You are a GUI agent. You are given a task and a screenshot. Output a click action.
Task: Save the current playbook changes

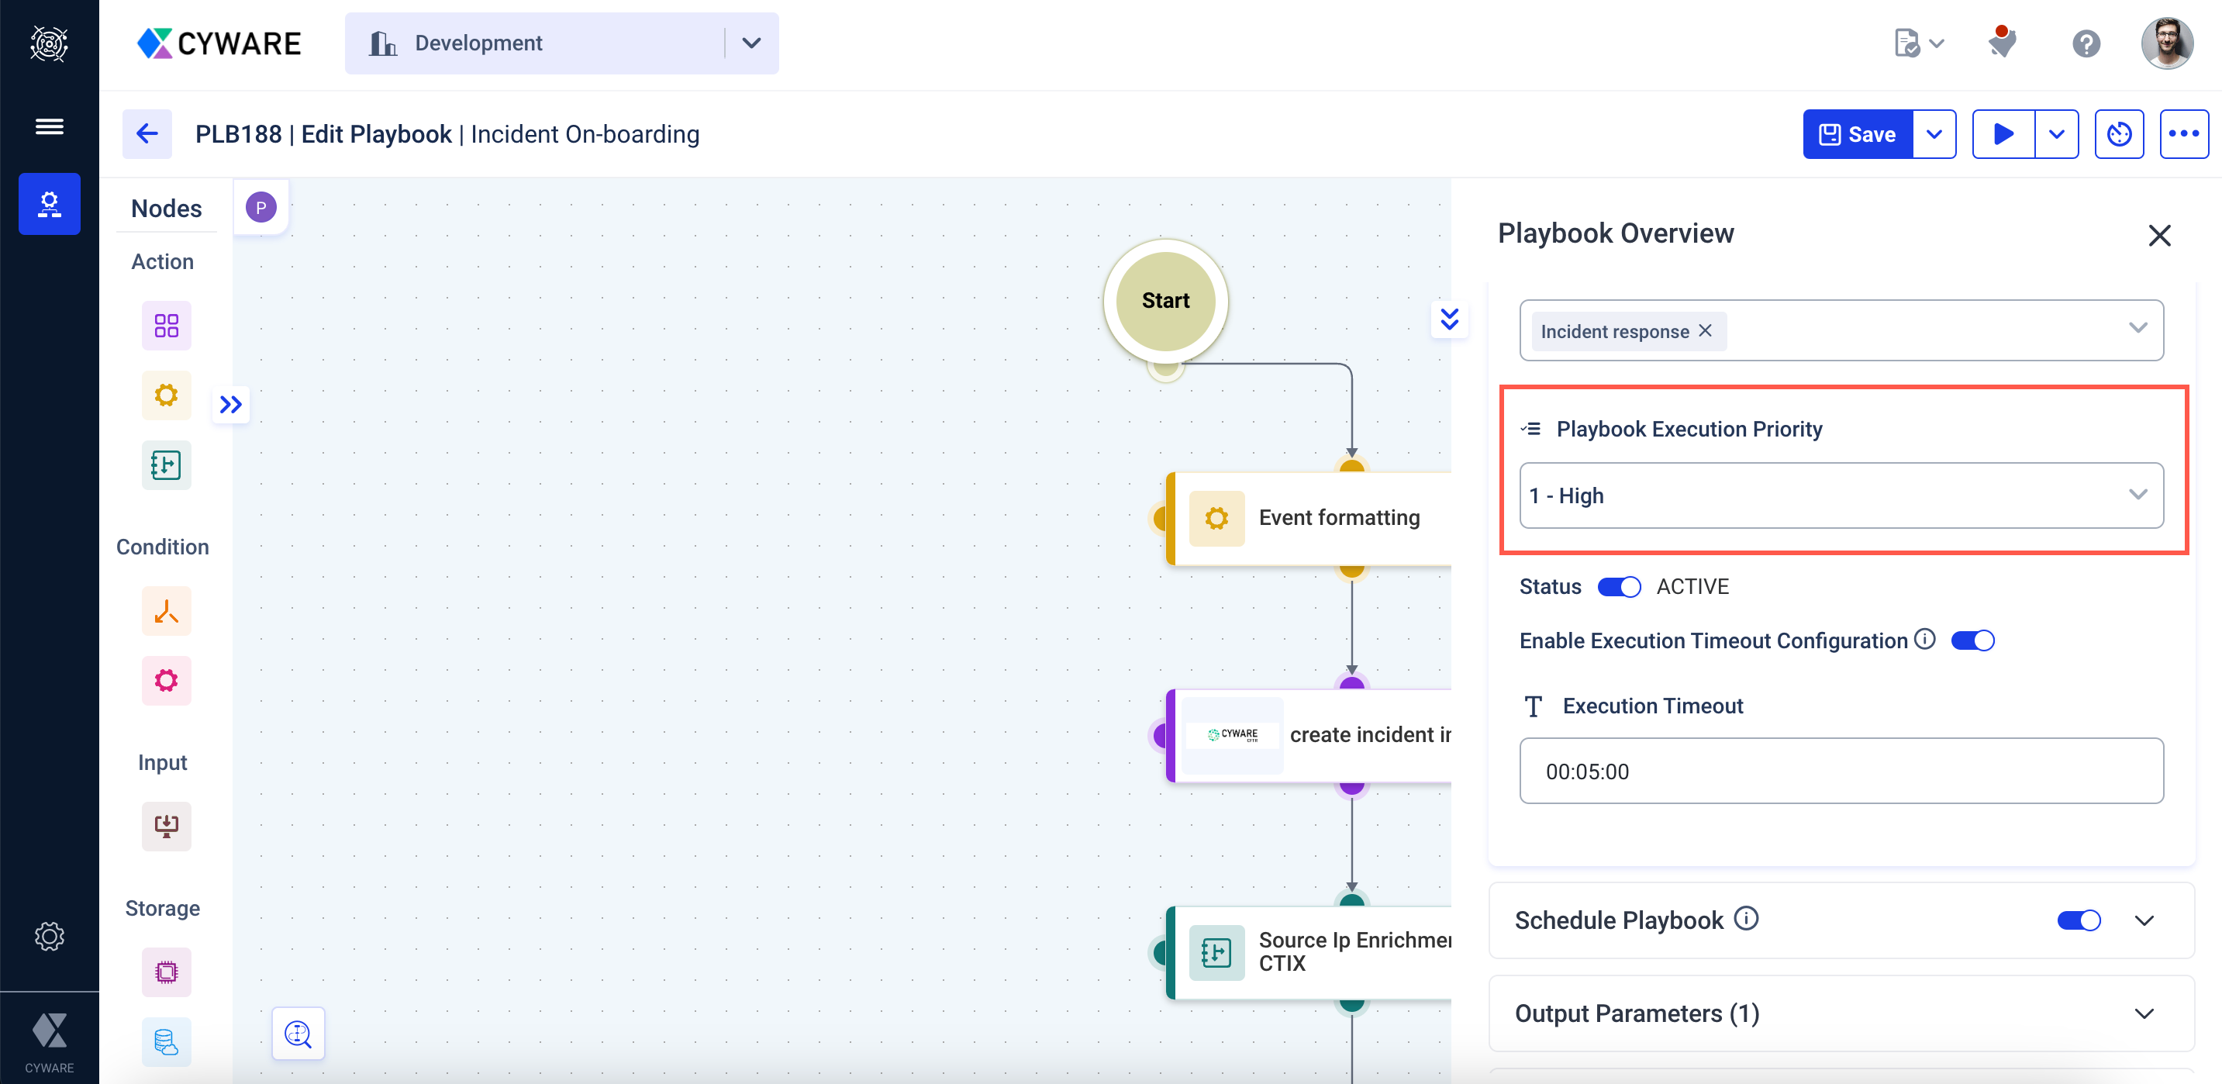pos(1856,133)
